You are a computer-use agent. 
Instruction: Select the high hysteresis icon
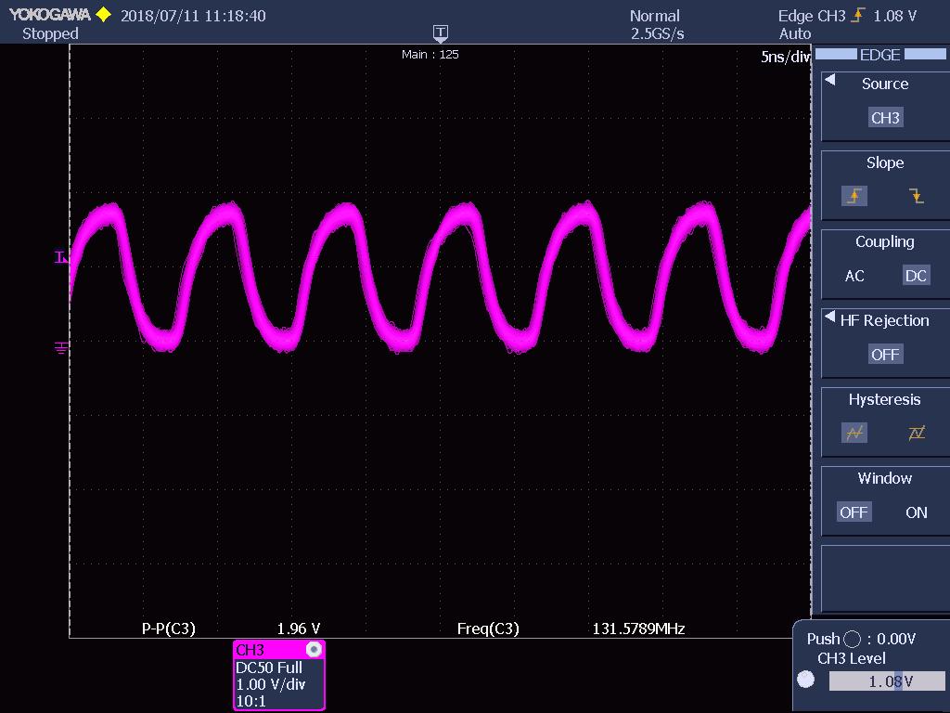point(915,433)
